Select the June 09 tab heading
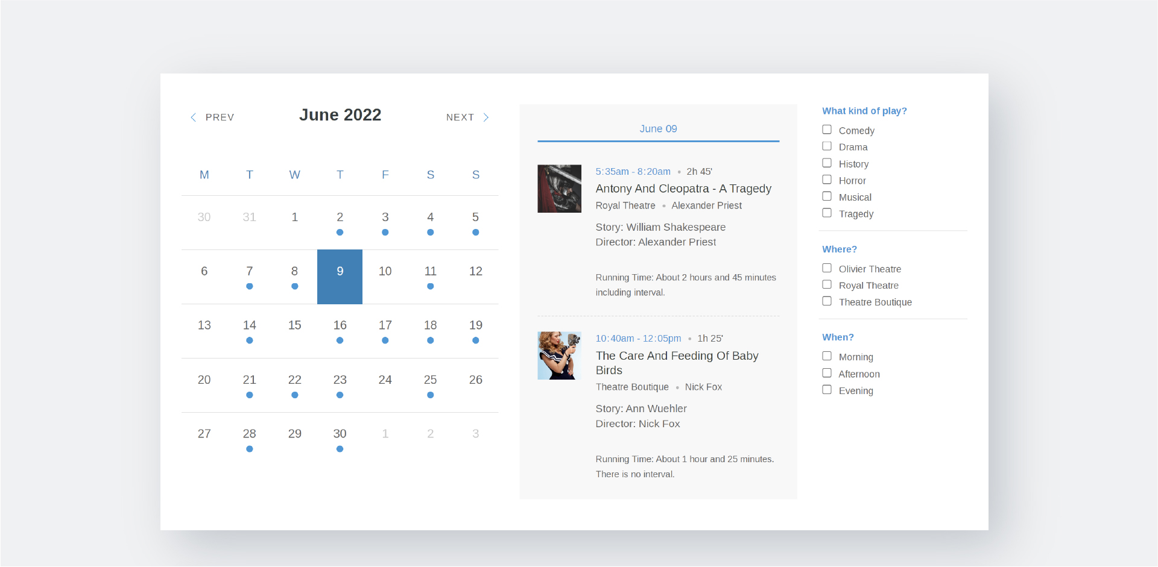The width and height of the screenshot is (1158, 567). [658, 129]
